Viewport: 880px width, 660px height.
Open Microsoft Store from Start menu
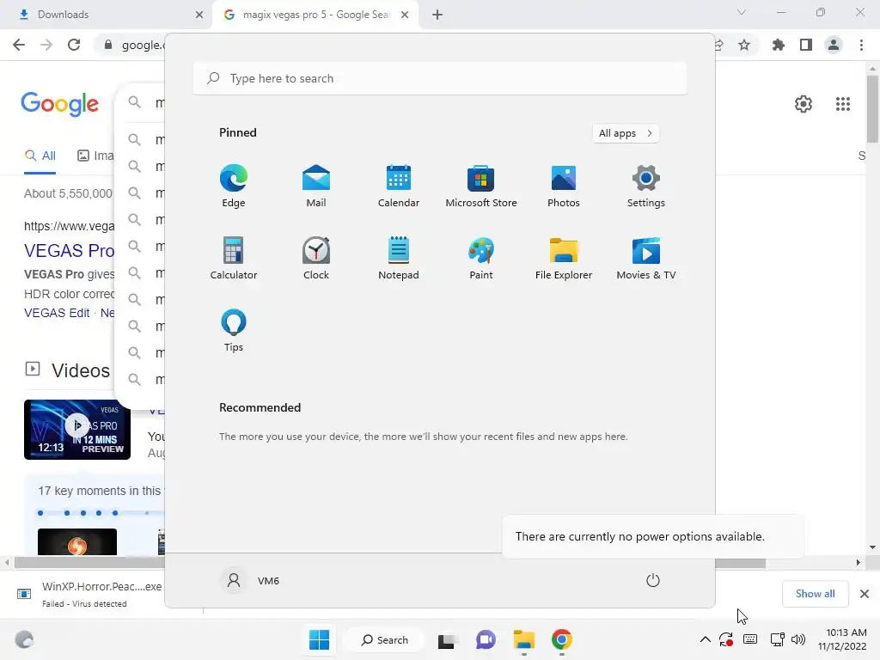click(481, 186)
